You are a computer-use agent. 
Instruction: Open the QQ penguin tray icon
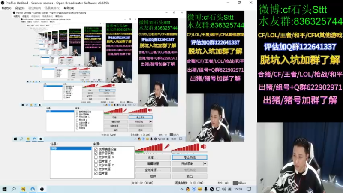point(188,189)
